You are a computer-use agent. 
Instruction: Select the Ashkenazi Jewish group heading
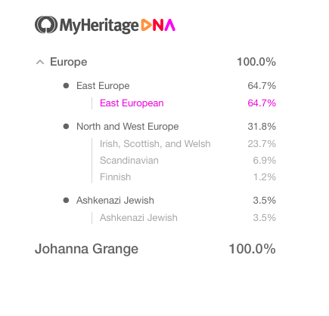click(115, 201)
